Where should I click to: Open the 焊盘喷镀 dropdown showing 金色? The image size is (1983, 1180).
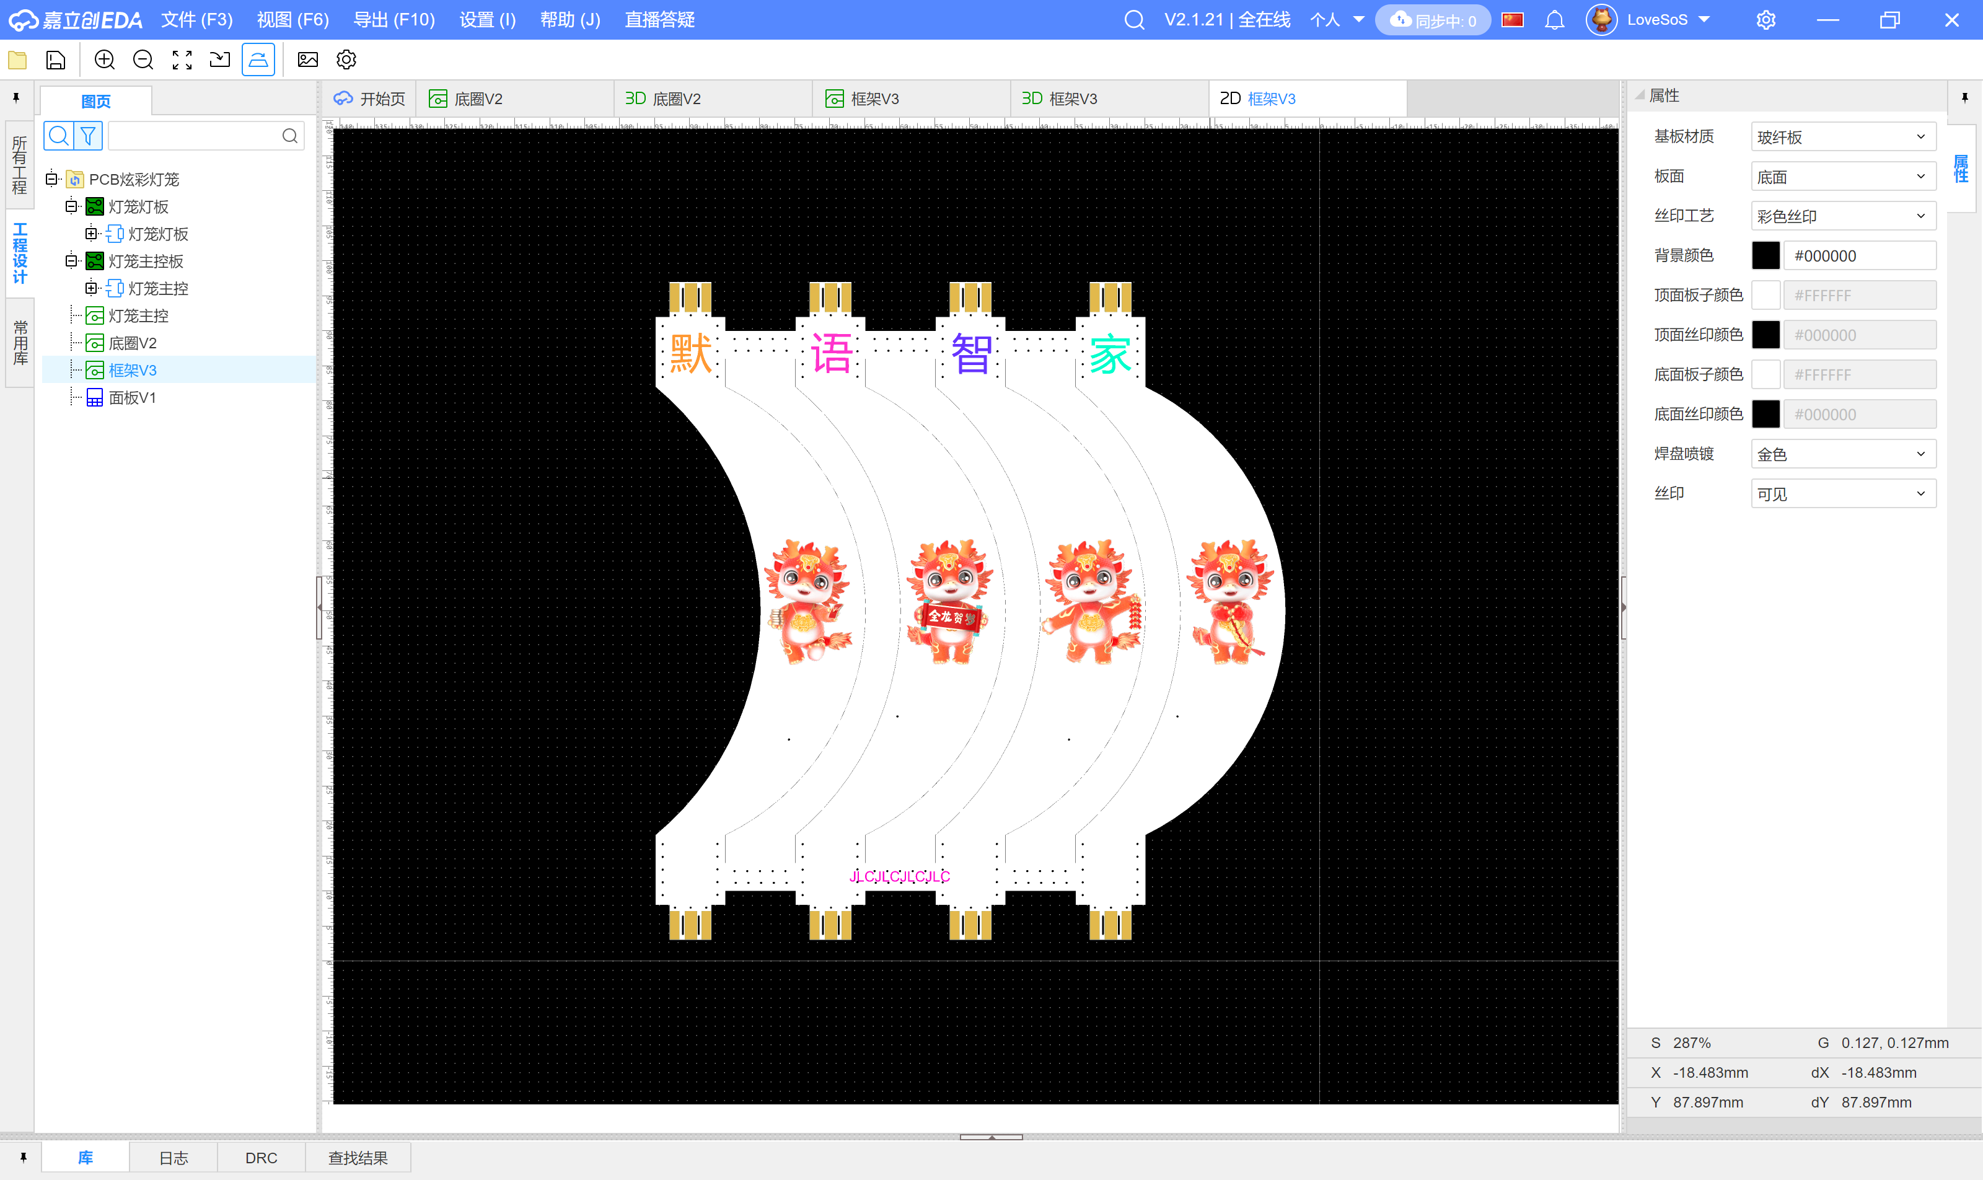1842,454
